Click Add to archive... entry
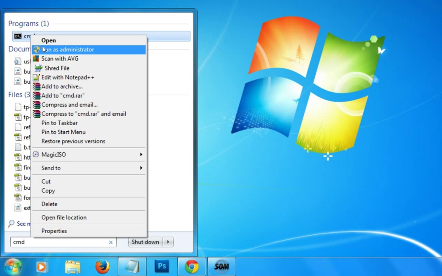Screen dimensions: 442x276 [x=89, y=86]
